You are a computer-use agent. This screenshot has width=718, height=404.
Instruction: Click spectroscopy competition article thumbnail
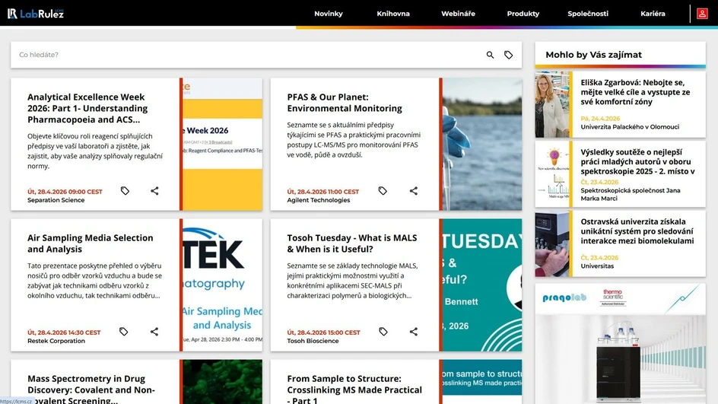[x=551, y=173]
